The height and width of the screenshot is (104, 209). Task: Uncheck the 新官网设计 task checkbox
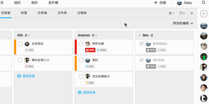(x=142, y=44)
